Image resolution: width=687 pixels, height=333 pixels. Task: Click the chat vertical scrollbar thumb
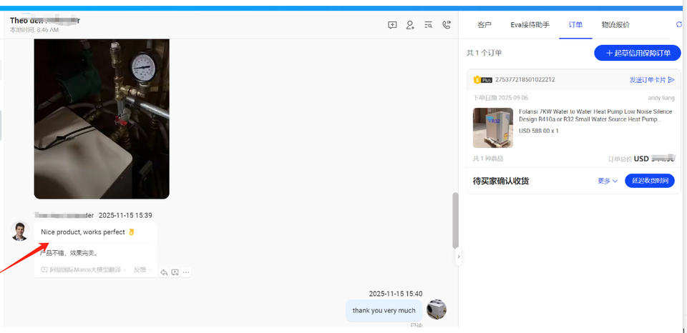455,221
